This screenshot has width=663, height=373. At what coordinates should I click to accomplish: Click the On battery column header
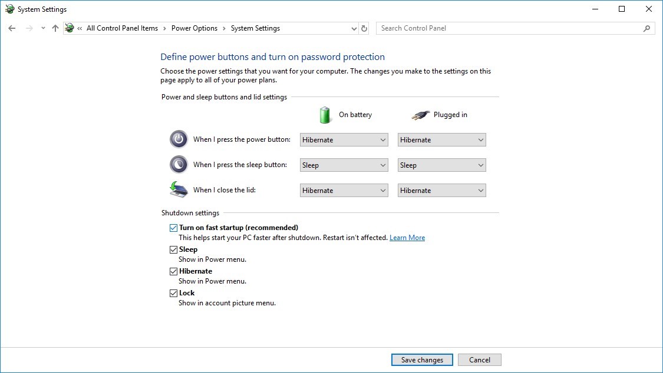355,115
